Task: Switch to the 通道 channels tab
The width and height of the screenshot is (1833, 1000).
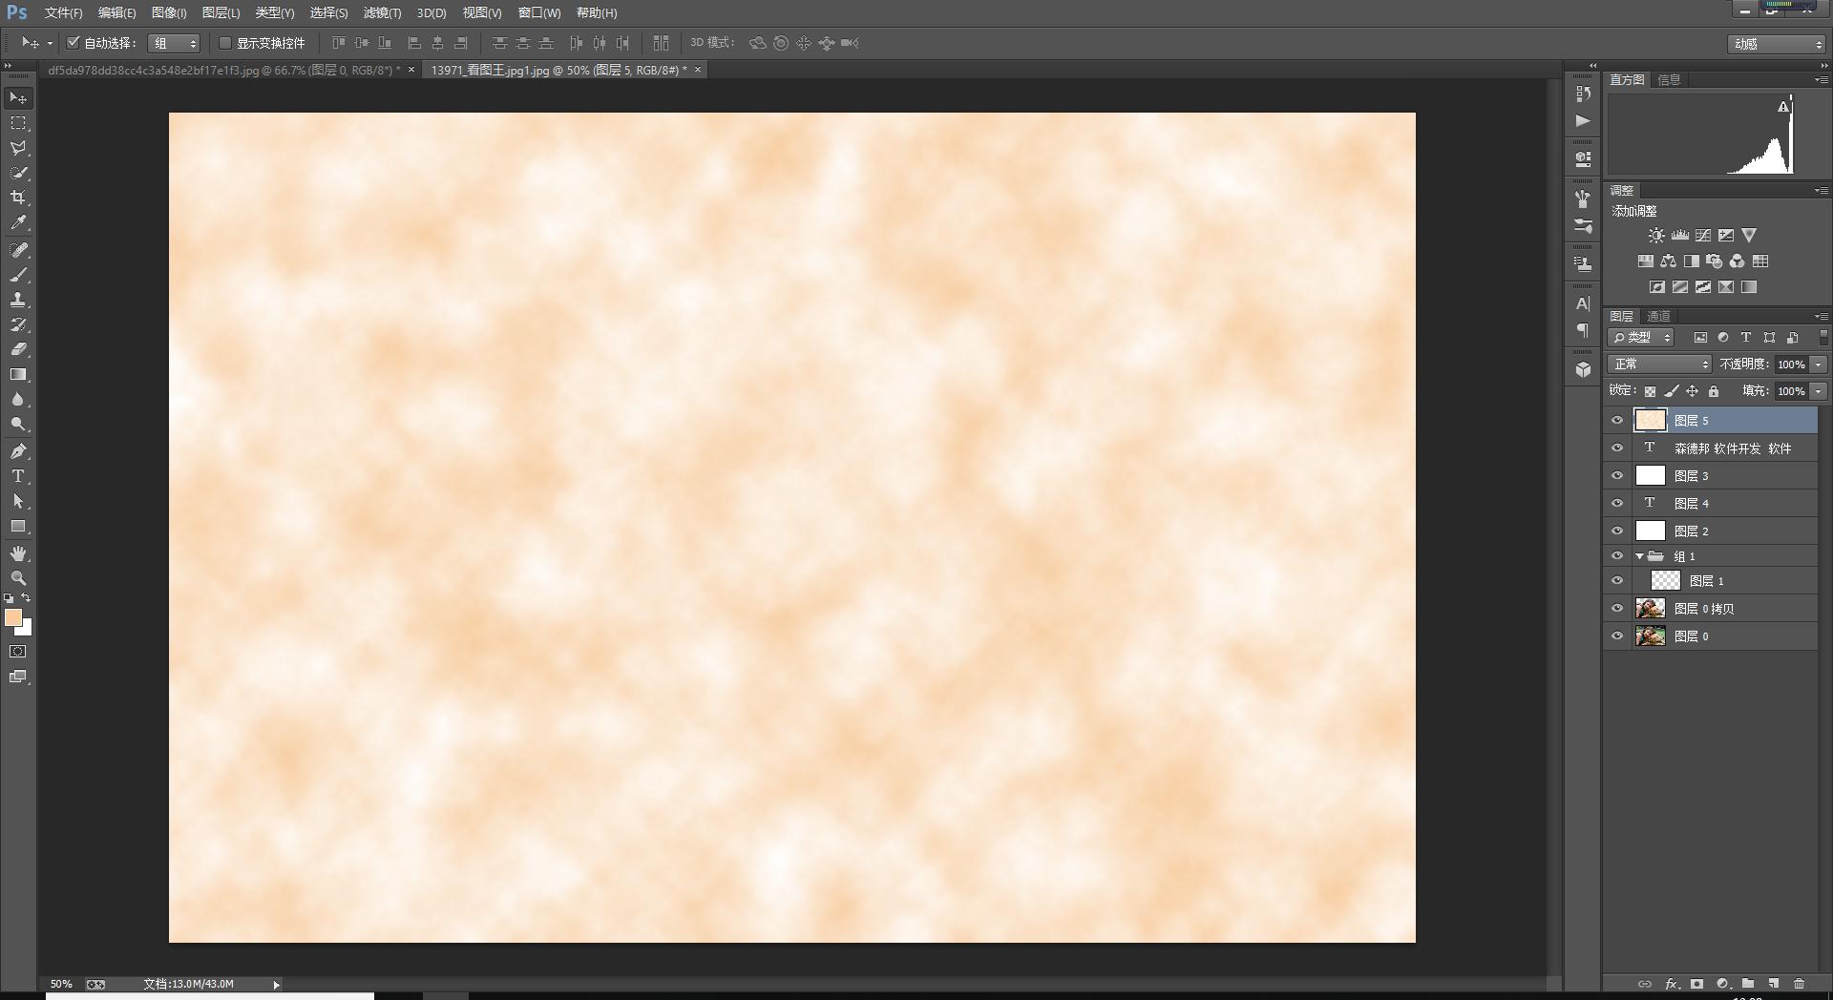Action: click(1659, 316)
